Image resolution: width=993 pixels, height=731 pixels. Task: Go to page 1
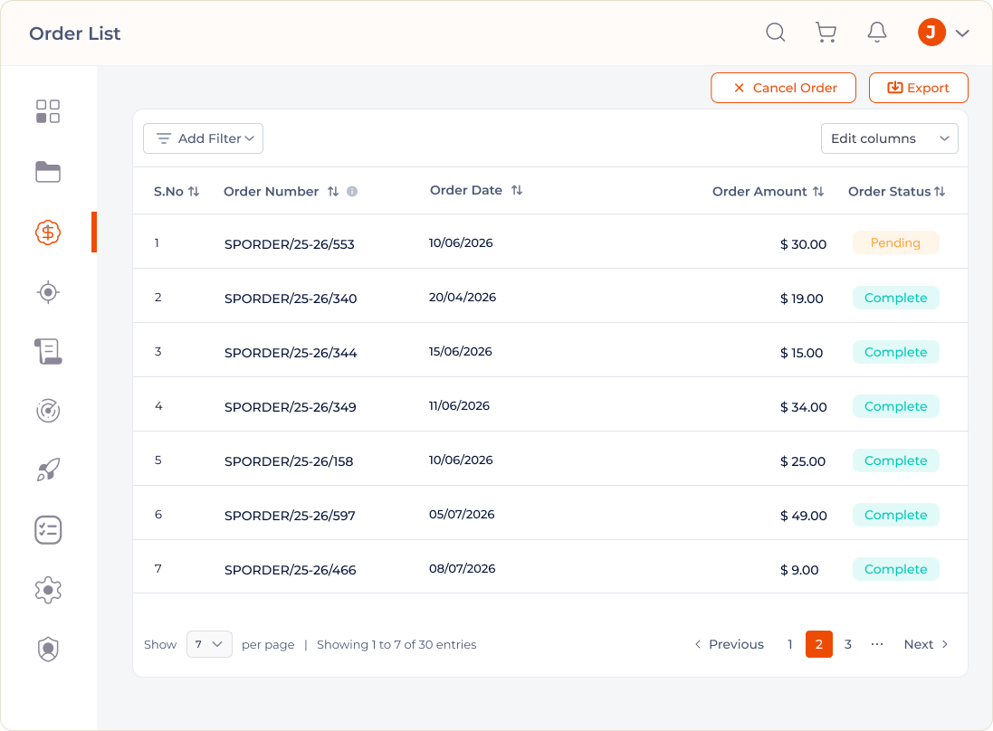tap(789, 644)
